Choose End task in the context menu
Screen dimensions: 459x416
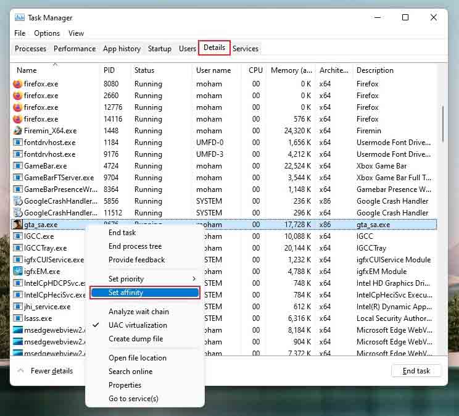[122, 233]
